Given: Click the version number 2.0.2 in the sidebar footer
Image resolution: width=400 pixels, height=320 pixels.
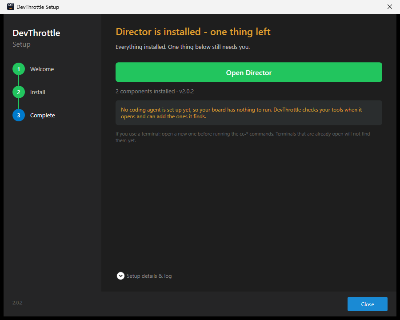Looking at the screenshot, I should 17,303.
